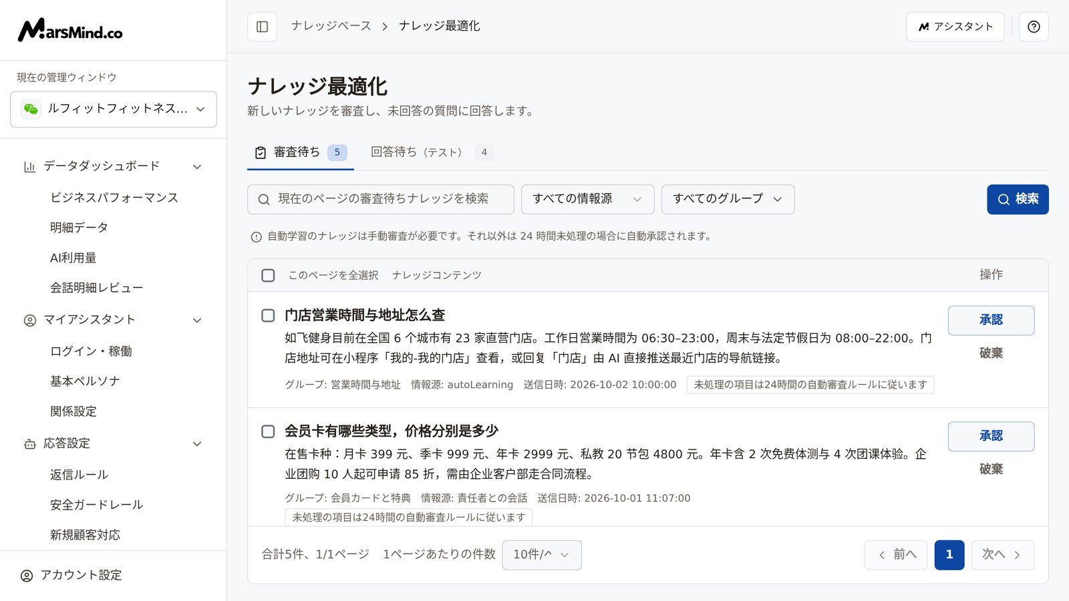The image size is (1069, 601).
Task: Open the ルフィットフィットネス window dropdown
Action: 114,109
